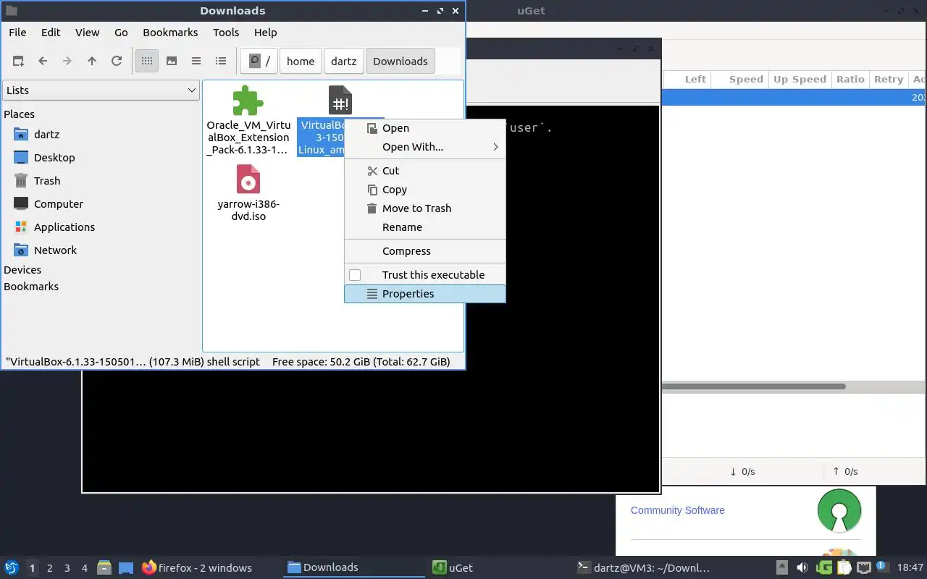Click the Up Speed column header
The height and width of the screenshot is (579, 927).
pos(800,80)
